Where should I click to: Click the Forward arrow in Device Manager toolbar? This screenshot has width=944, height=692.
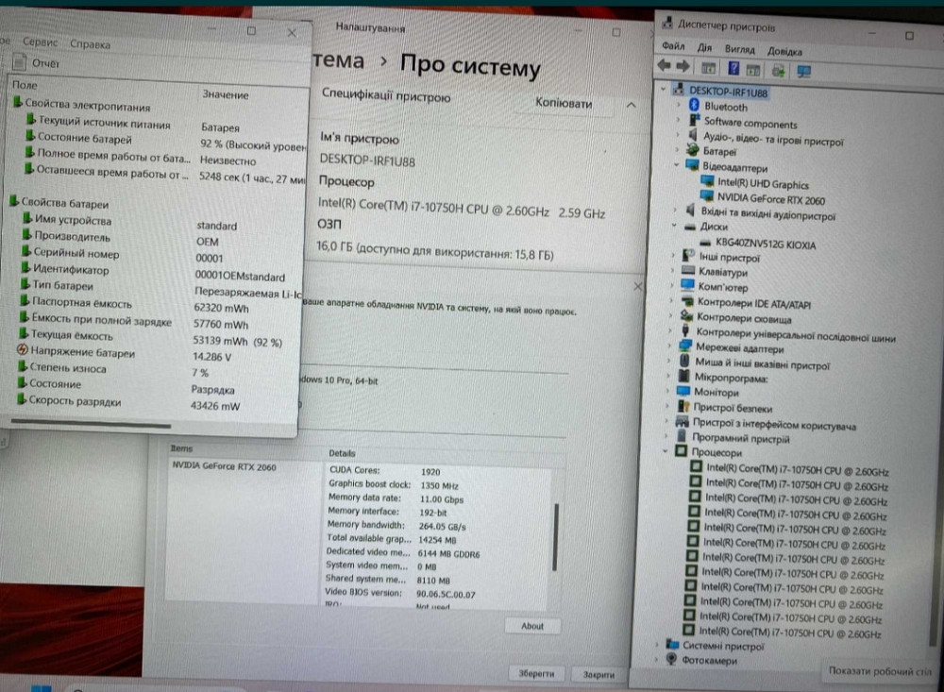683,67
